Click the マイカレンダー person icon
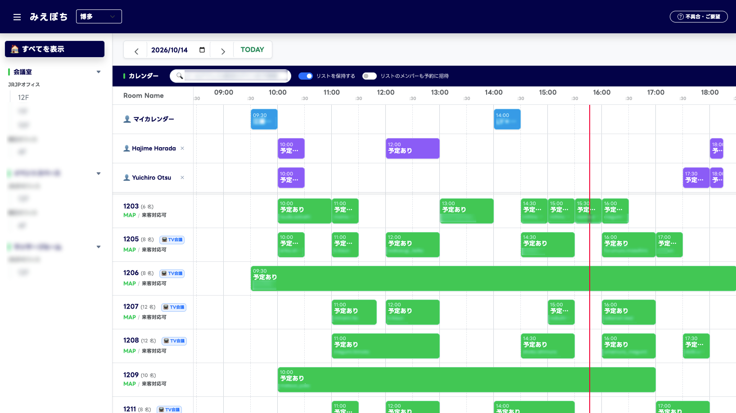The width and height of the screenshot is (736, 413). [x=127, y=119]
